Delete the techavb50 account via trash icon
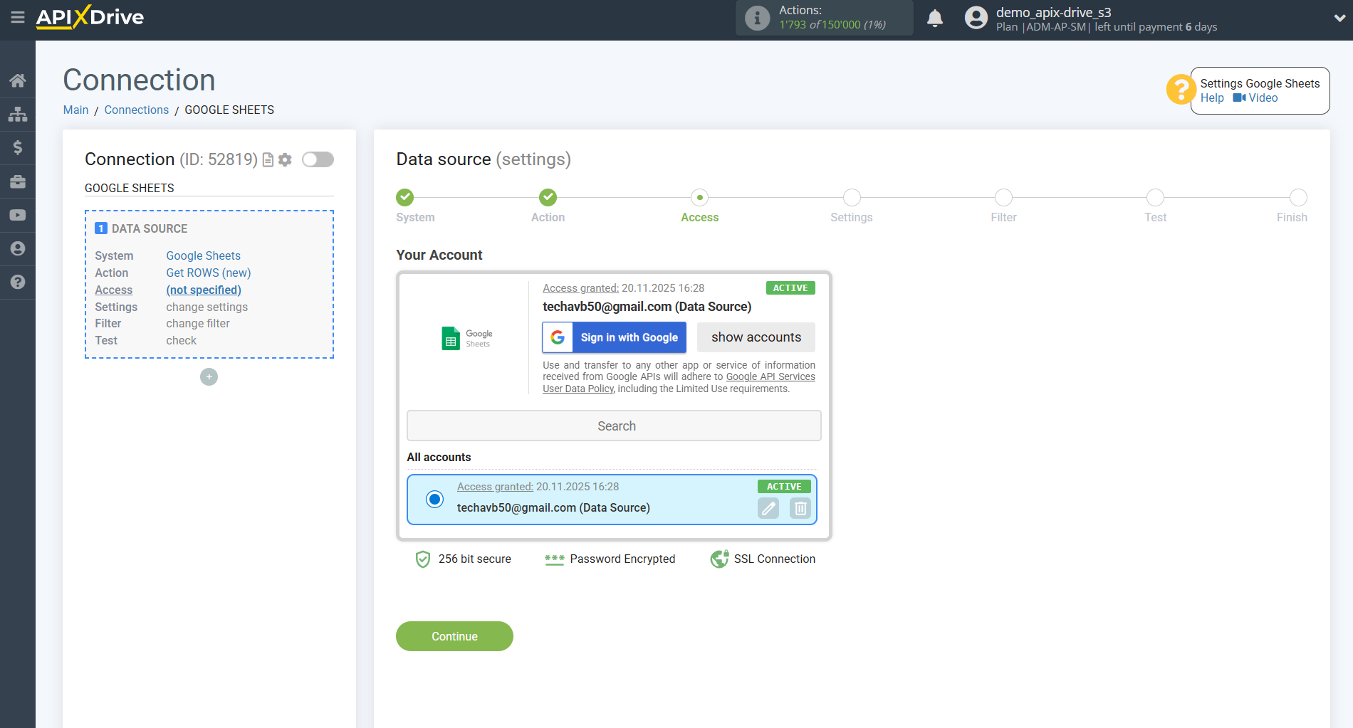This screenshot has width=1353, height=728. coord(800,508)
